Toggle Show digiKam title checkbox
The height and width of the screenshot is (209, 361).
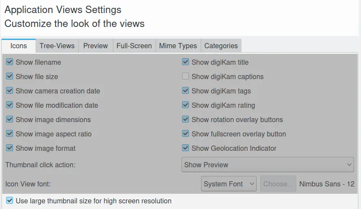coord(185,62)
